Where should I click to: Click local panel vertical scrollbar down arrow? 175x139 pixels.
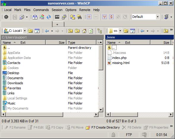tap(101, 110)
